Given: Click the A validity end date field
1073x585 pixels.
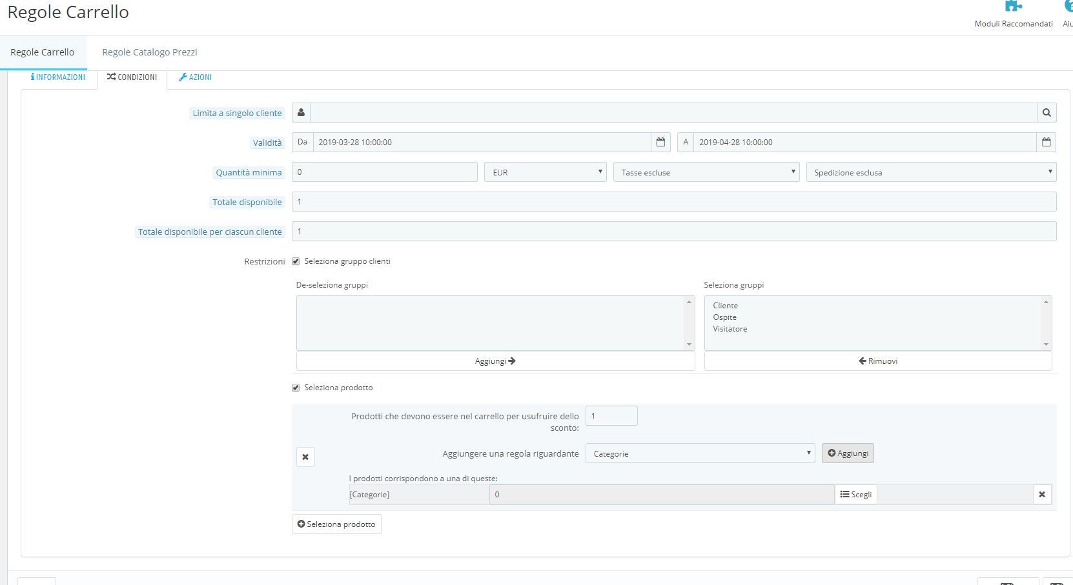Looking at the screenshot, I should (x=865, y=143).
